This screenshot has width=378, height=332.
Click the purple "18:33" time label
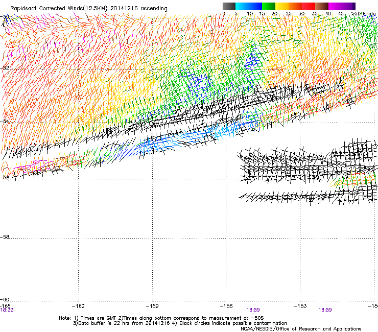tap(7, 310)
